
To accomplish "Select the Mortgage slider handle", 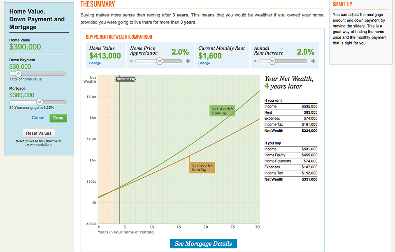I will point(39,102).
